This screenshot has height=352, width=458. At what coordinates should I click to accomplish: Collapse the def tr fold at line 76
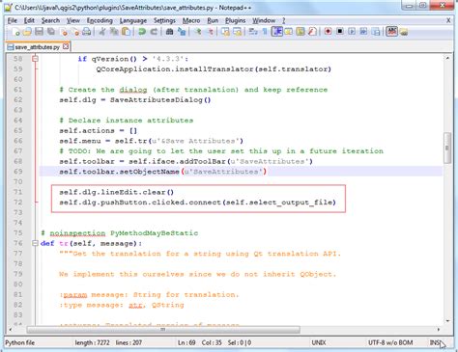tap(35, 243)
